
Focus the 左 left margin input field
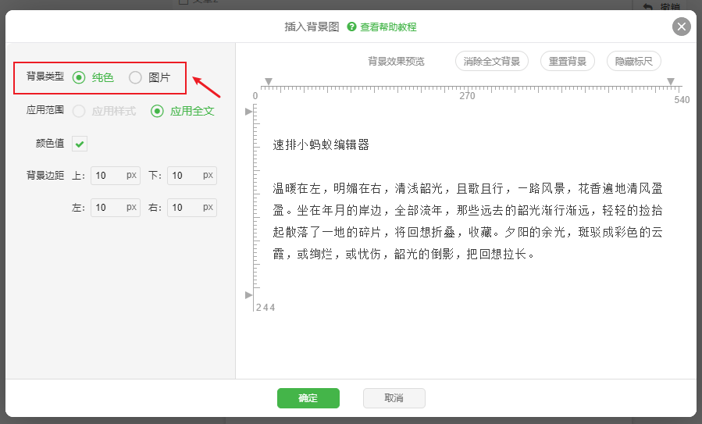coord(109,208)
